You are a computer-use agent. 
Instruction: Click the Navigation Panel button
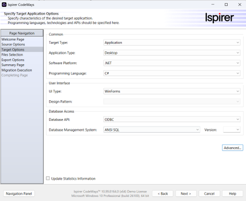click(19, 194)
